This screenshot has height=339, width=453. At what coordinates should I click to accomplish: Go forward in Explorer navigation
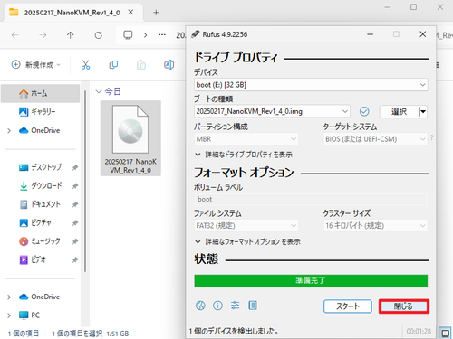43,35
